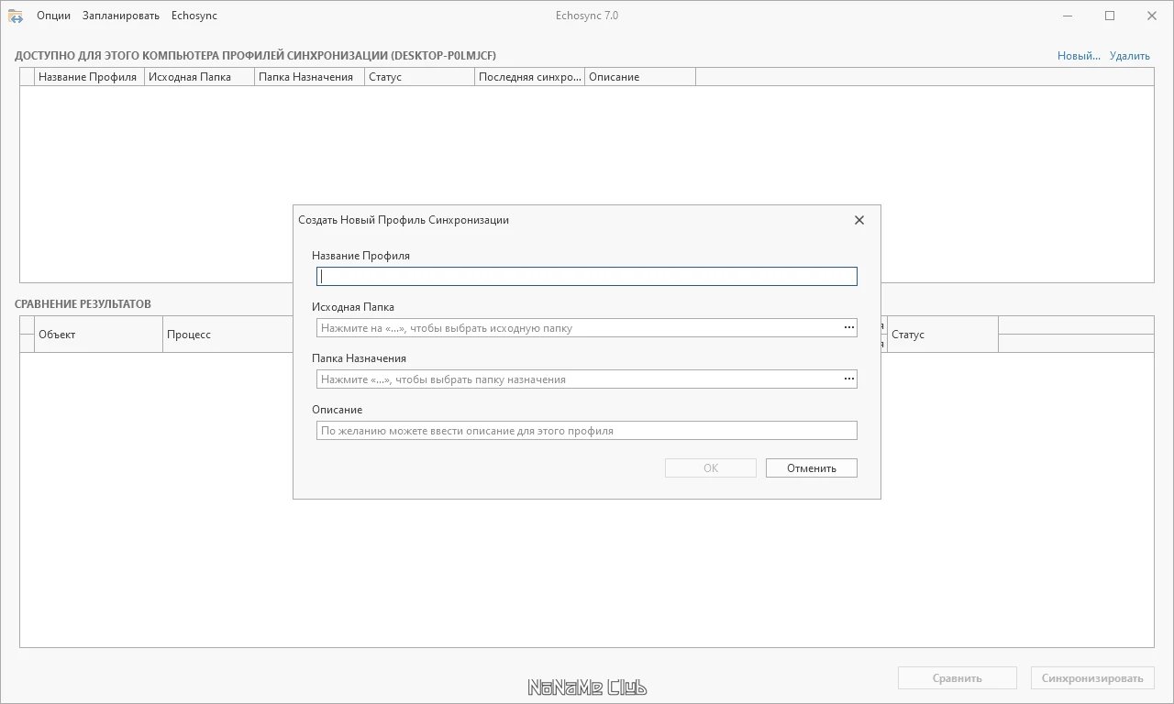Close the create new sync profile dialog
The width and height of the screenshot is (1174, 704).
tap(859, 220)
